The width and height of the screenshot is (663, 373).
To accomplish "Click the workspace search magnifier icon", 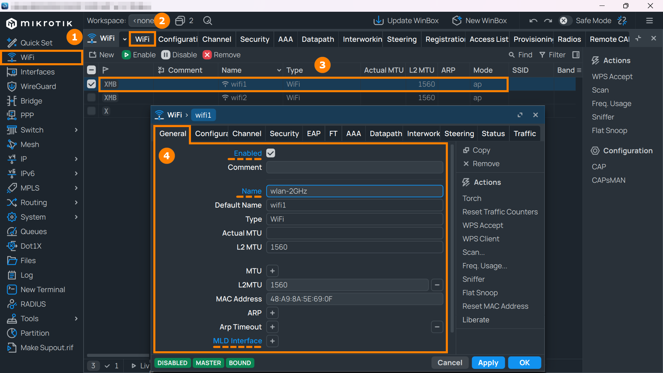I will (x=208, y=21).
